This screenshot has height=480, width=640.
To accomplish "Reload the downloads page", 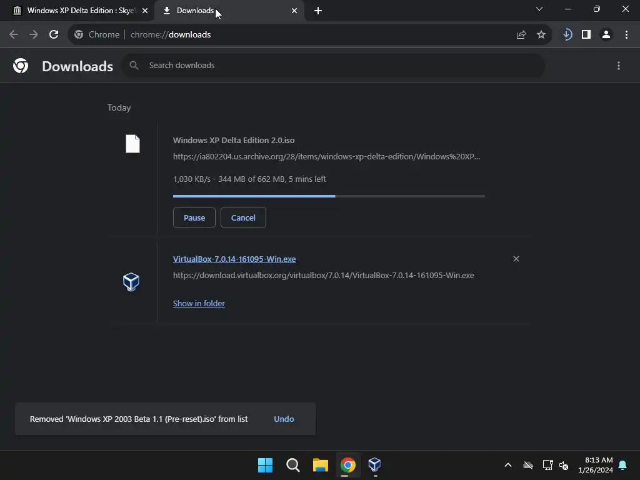I will click(54, 35).
